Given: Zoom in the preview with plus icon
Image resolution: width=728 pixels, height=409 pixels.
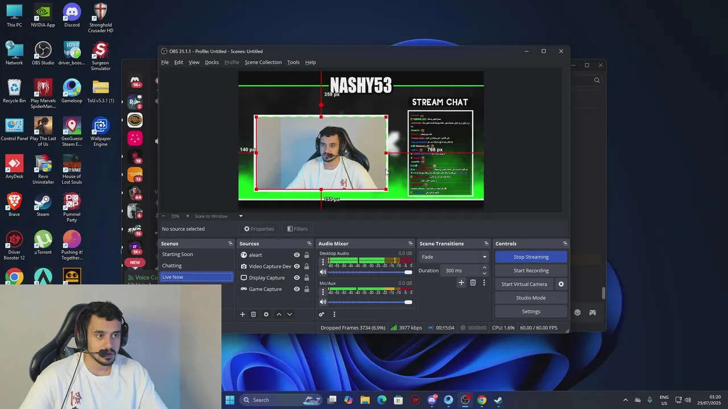Looking at the screenshot, I should tap(187, 216).
